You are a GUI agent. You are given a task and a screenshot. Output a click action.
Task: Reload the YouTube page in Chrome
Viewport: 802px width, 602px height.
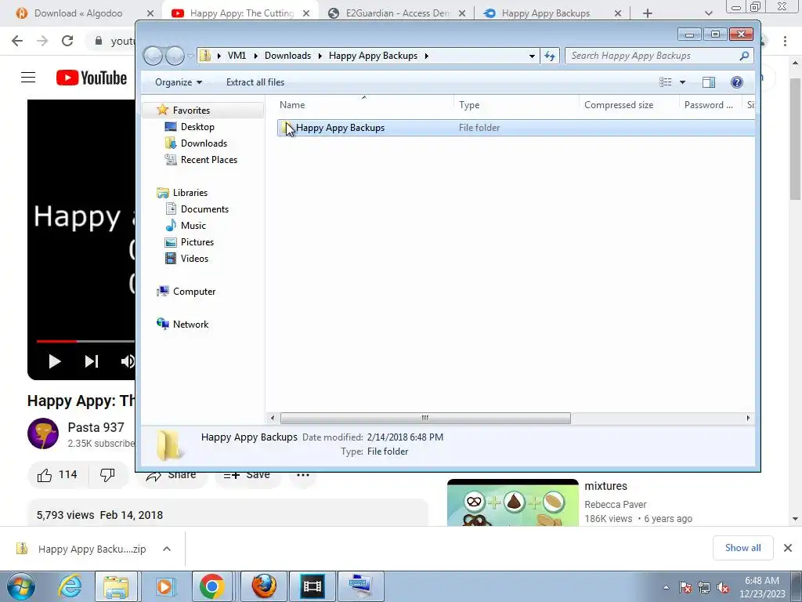[x=67, y=41]
